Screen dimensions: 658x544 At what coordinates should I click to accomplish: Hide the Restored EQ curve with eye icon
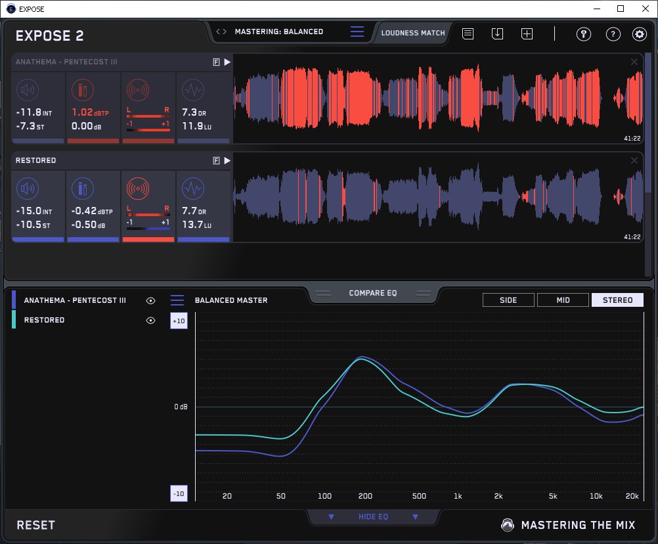[151, 320]
